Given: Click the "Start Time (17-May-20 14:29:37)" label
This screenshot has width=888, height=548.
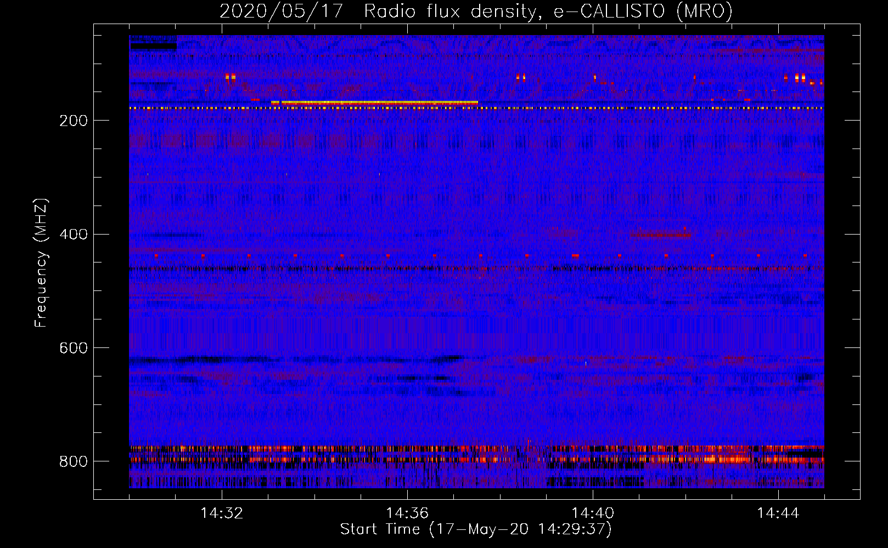Looking at the screenshot, I should (476, 529).
